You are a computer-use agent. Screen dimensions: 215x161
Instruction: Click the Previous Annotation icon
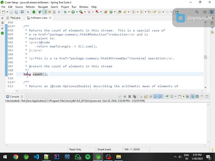(x=141, y=12)
